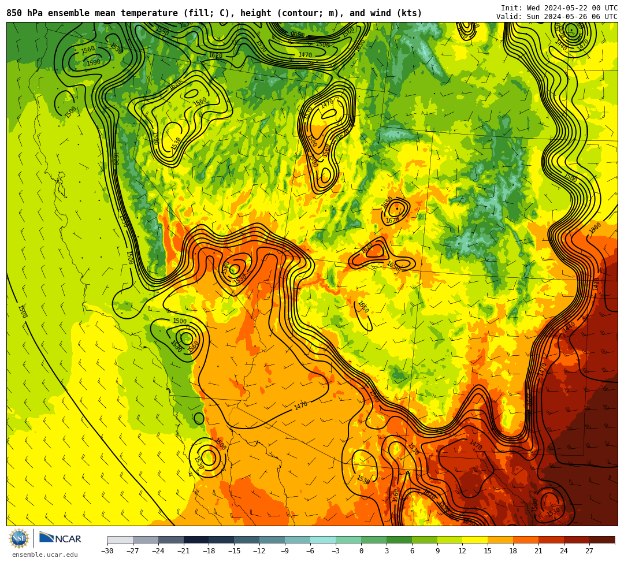Click the '1380' contour label

coord(595,228)
